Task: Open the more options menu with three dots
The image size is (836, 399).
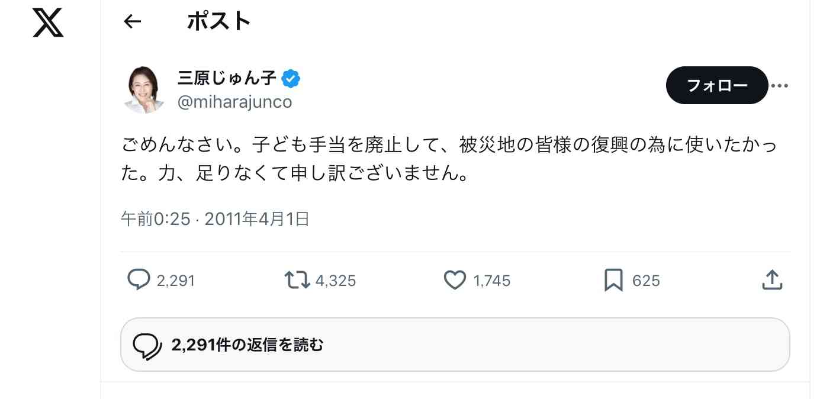Action: [780, 85]
